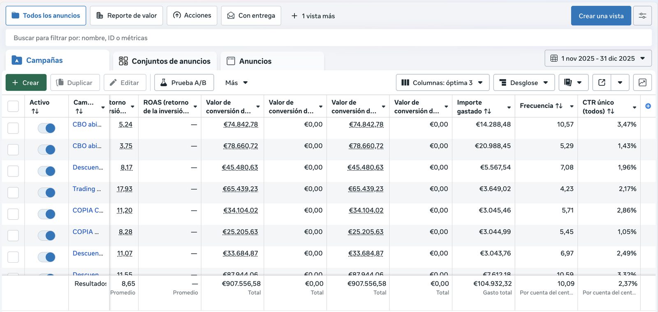This screenshot has height=312, width=658.
Task: Click Crear una vista button
Action: [601, 16]
